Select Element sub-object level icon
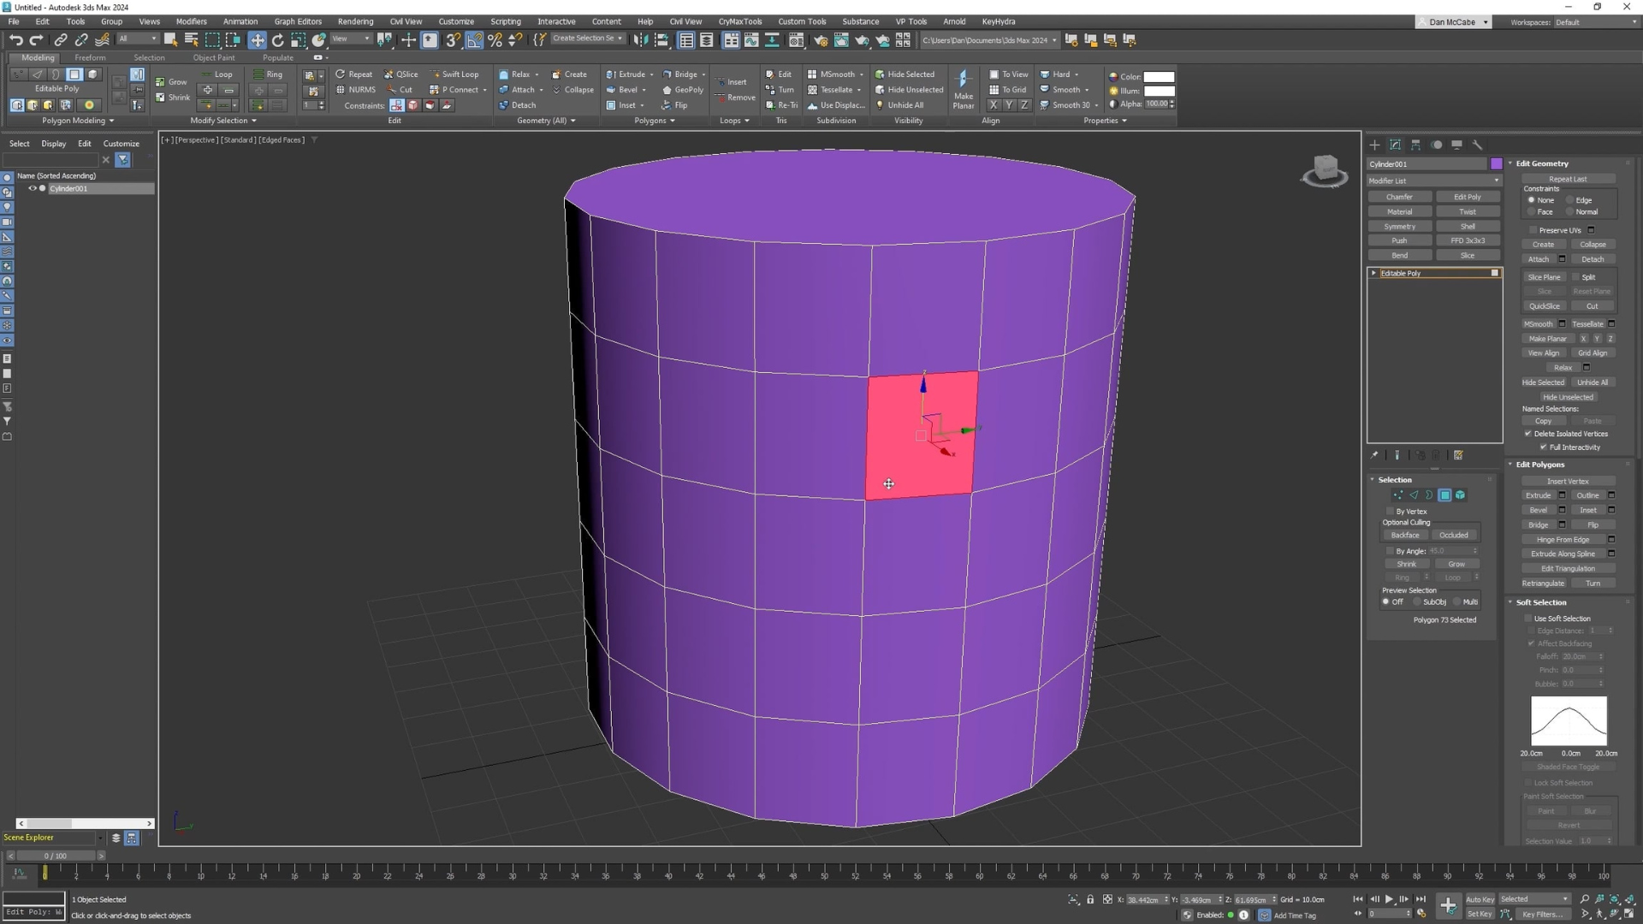 pyautogui.click(x=1461, y=495)
